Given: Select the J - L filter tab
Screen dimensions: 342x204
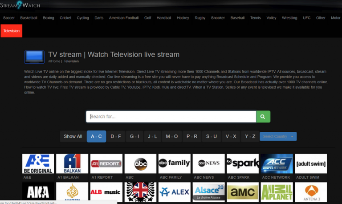Looking at the screenshot, I should [x=152, y=136].
